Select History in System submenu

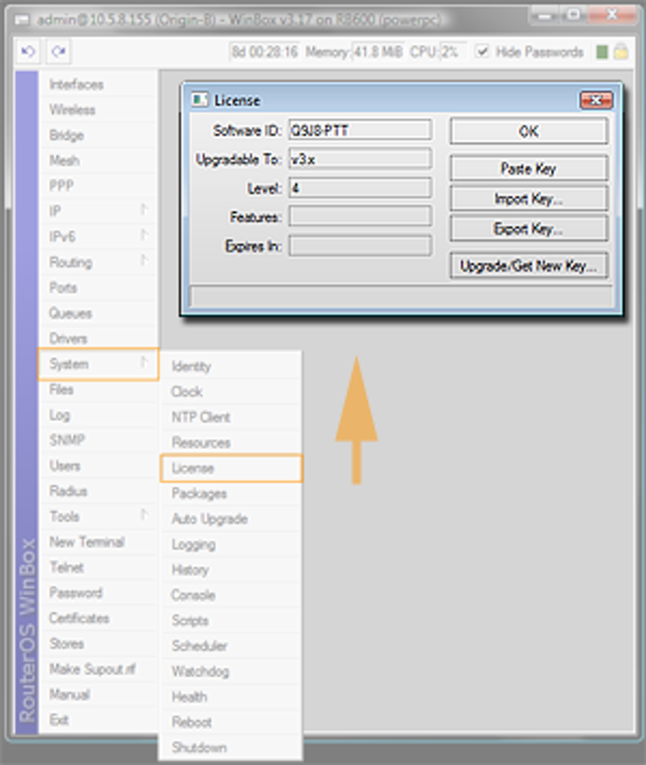(x=231, y=570)
